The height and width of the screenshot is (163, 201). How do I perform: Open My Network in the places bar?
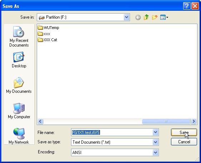click(x=19, y=136)
